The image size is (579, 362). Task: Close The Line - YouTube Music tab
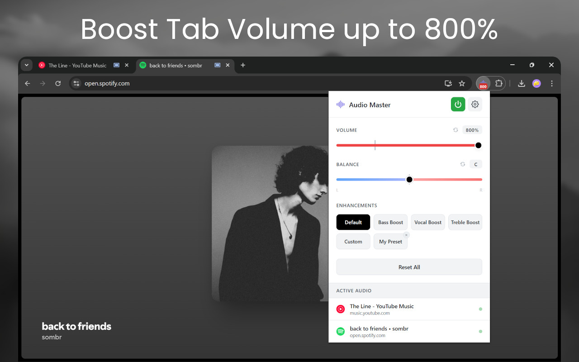click(x=127, y=65)
